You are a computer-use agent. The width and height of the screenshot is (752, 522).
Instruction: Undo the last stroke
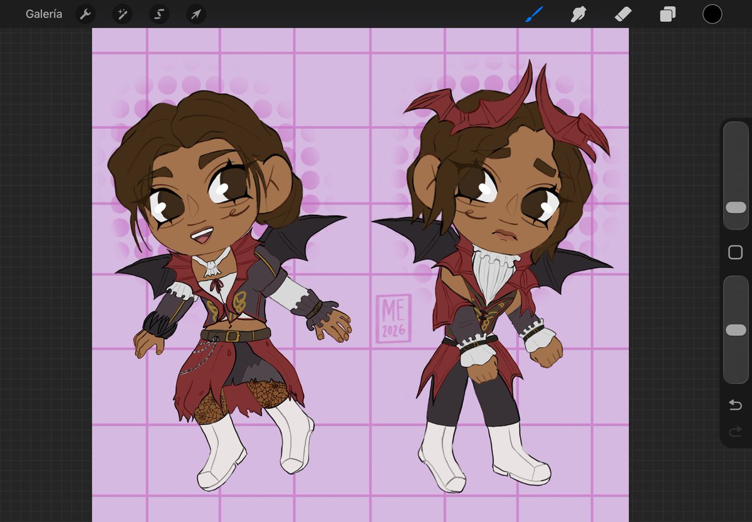click(736, 406)
